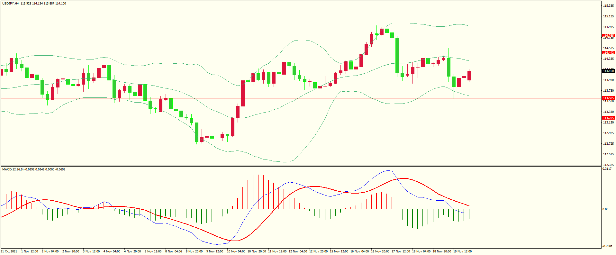
Task: Click the 12 Nov 20:00 time label
Action: (x=319, y=251)
